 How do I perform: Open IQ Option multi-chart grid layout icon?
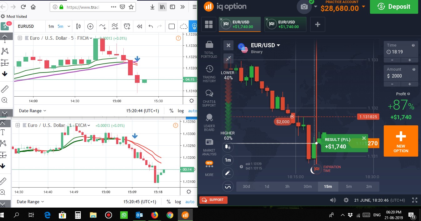coord(209,24)
